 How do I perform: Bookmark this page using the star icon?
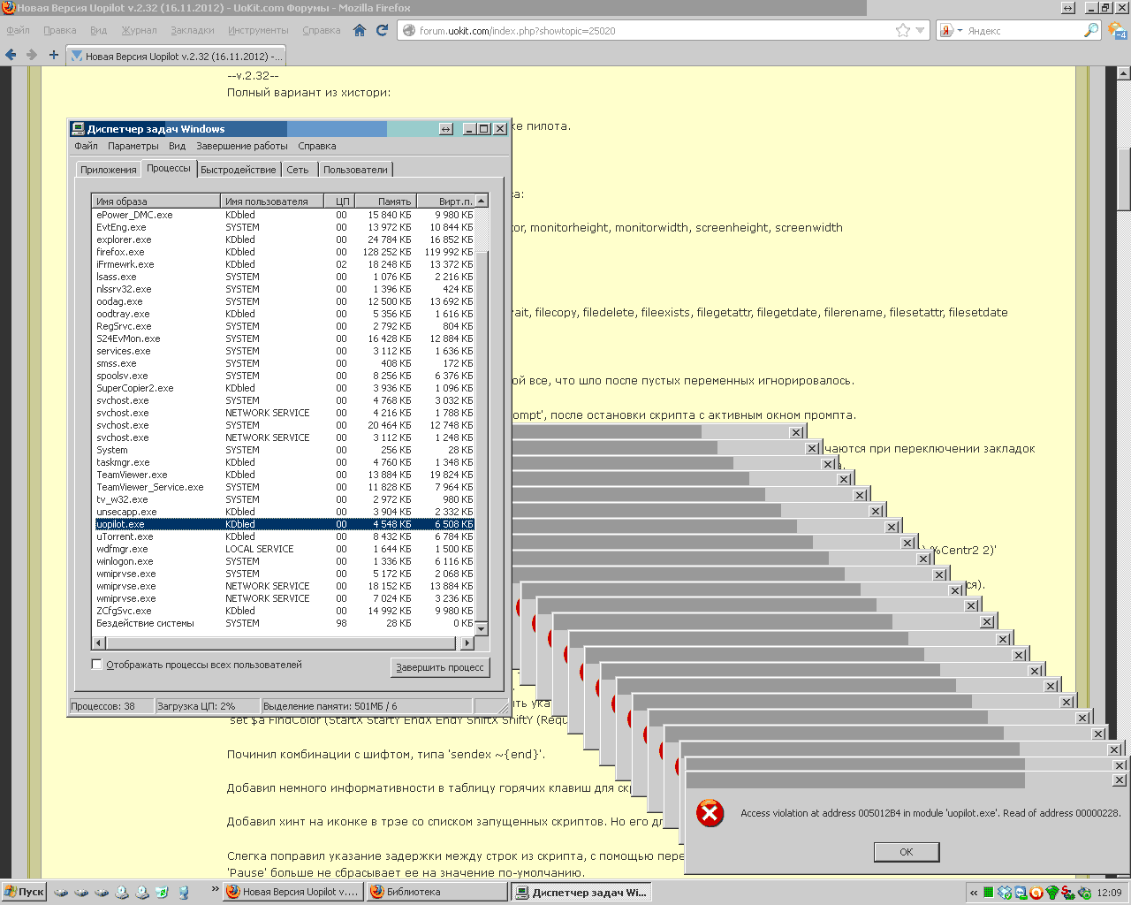(902, 30)
